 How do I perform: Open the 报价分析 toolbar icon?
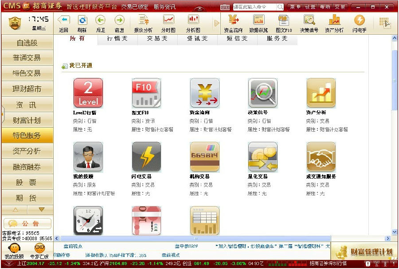point(143,23)
